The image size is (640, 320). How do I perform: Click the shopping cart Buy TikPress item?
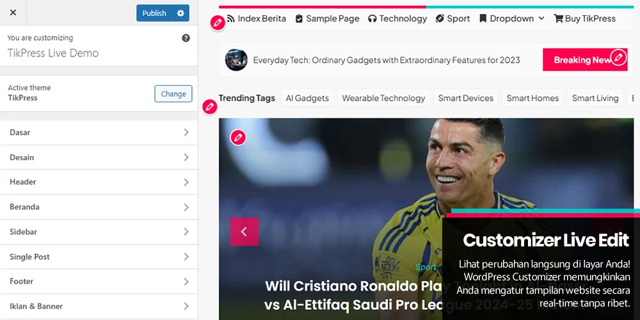point(584,19)
